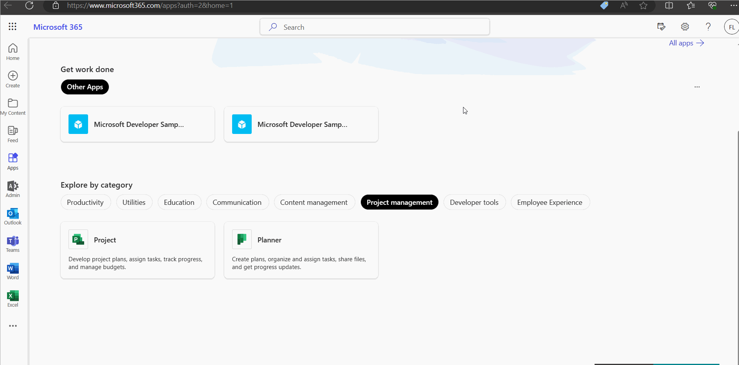Click the Explore by category heading

coord(97,185)
